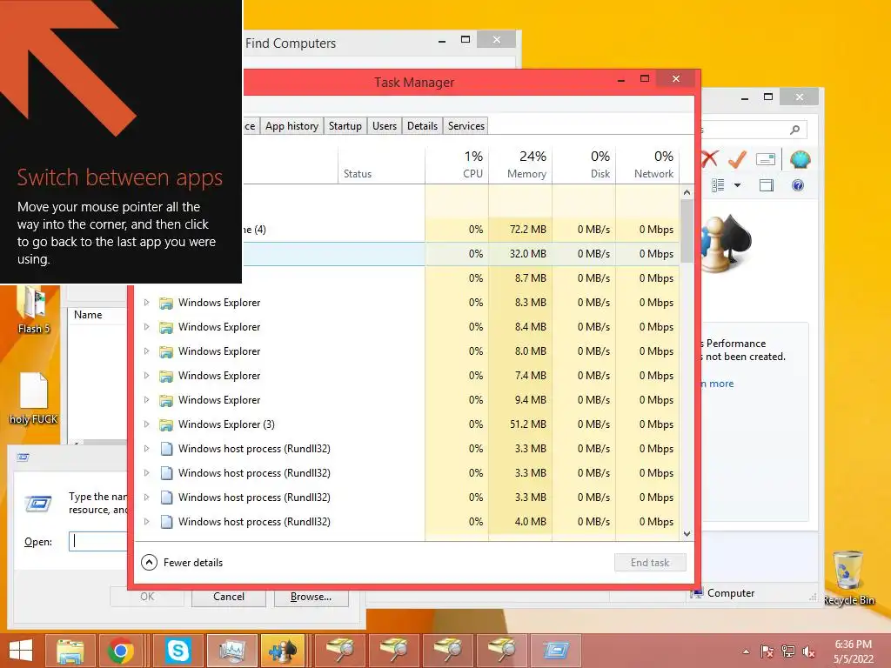891x668 pixels.
Task: Click the 8.7 MB memory value
Action: pyautogui.click(x=530, y=278)
